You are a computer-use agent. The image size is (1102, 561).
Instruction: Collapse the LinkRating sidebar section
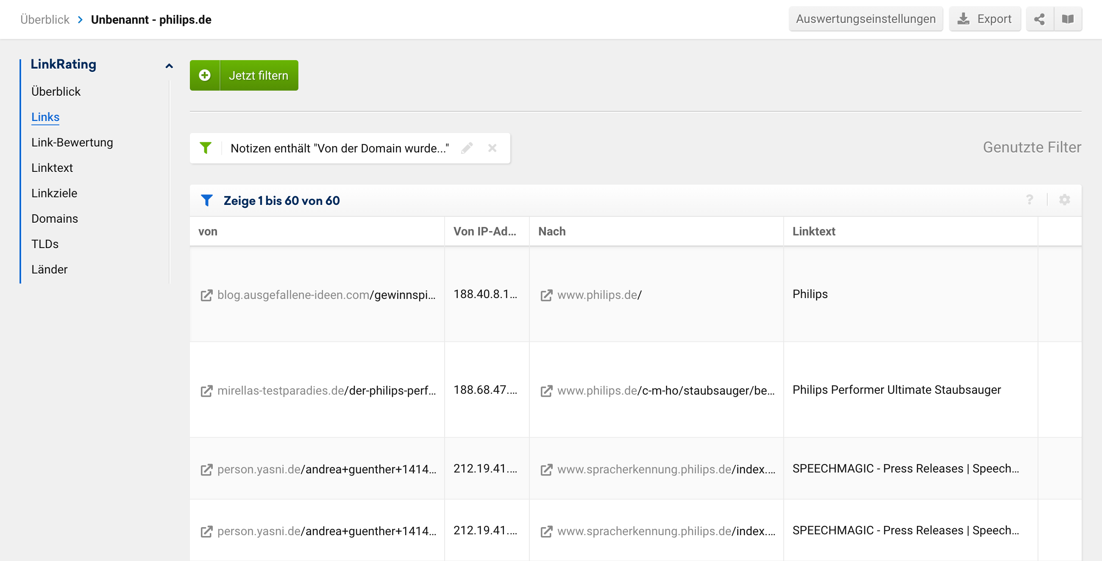pos(169,65)
